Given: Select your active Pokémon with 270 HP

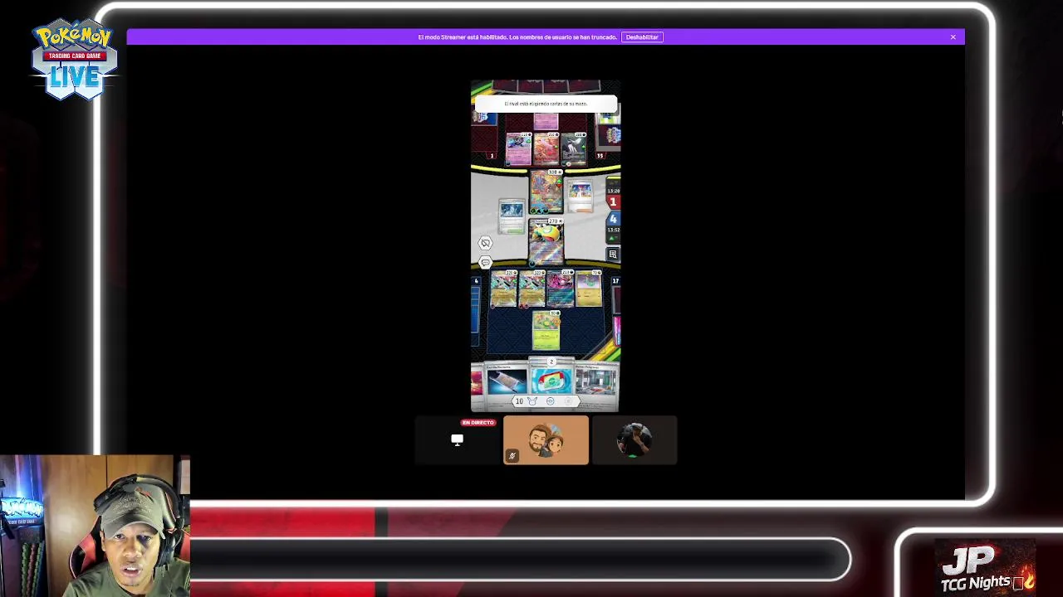Looking at the screenshot, I should (x=546, y=242).
